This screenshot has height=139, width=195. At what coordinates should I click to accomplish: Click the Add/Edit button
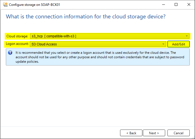click(x=179, y=44)
